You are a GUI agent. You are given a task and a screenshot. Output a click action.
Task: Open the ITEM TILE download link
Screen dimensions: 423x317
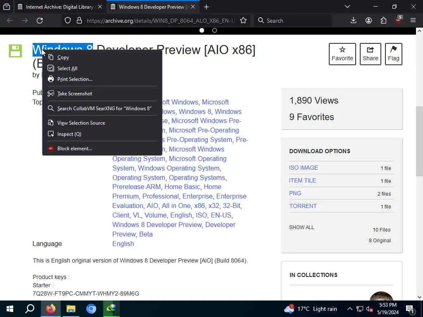point(302,181)
